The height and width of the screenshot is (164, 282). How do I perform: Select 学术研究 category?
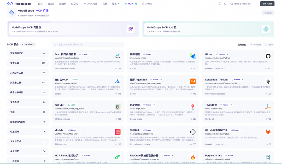point(28,151)
